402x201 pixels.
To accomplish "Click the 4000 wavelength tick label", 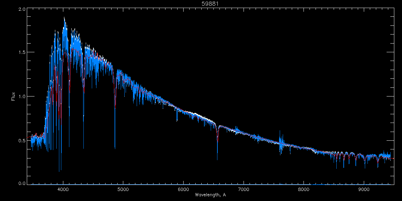I will click(63, 189).
